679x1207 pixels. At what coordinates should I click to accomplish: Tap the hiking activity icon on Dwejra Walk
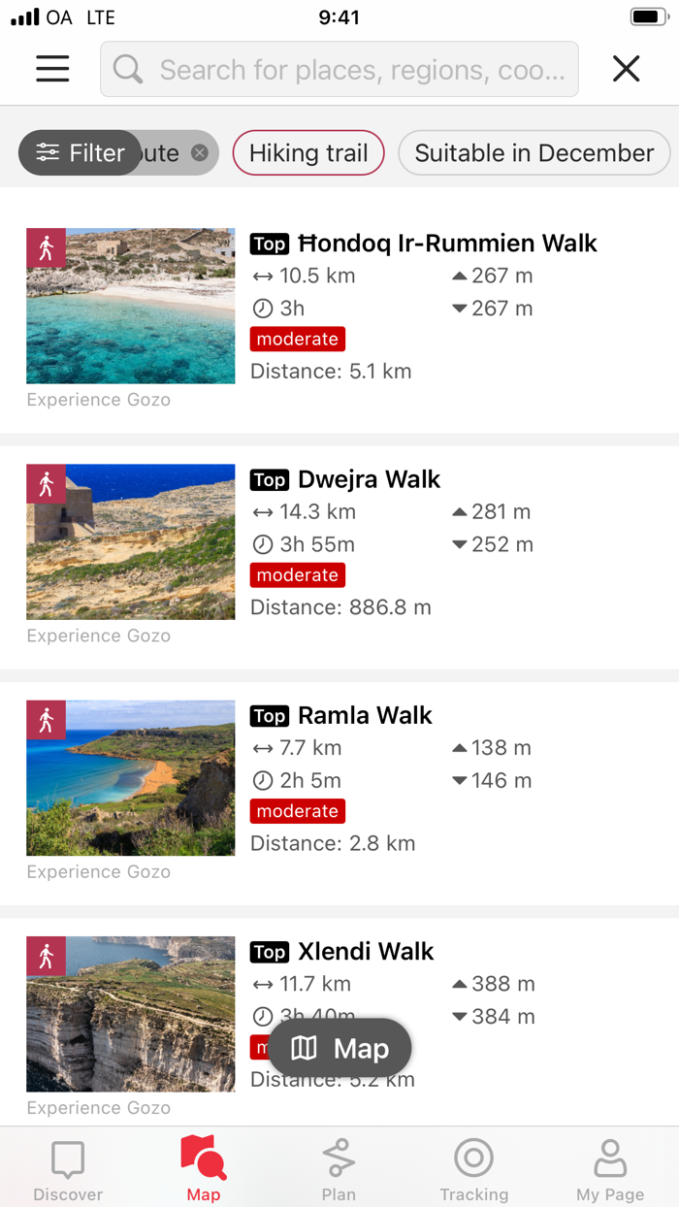[x=46, y=483]
